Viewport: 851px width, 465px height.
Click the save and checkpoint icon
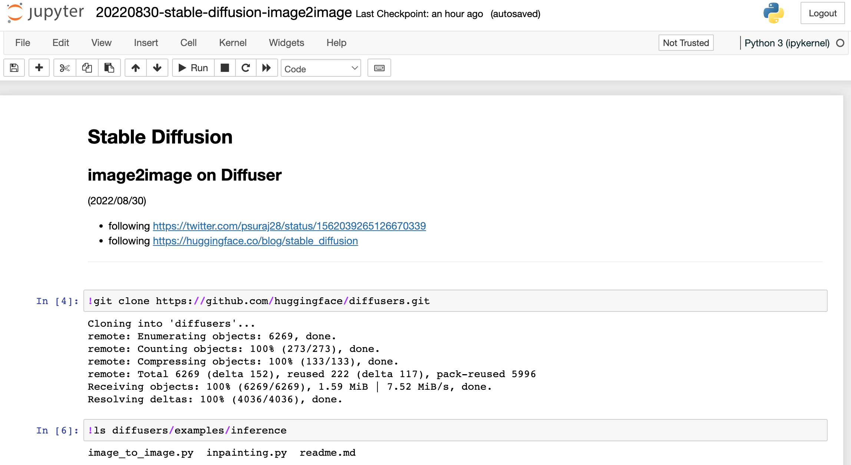(x=14, y=68)
